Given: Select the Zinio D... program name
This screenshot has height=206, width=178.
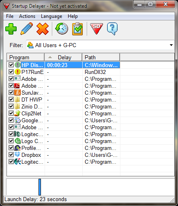Looking at the screenshot, I should coord(32,106).
